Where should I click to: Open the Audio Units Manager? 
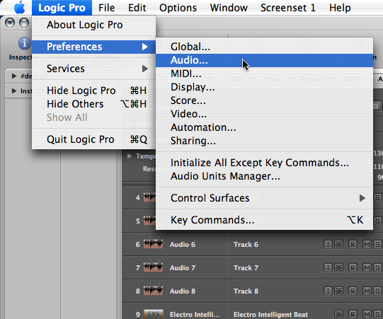(x=264, y=176)
